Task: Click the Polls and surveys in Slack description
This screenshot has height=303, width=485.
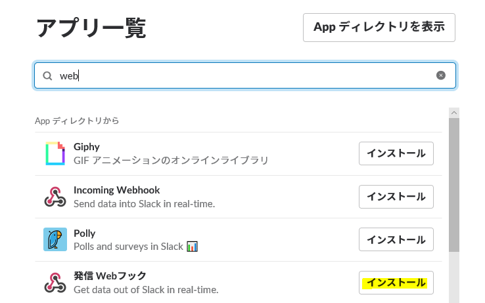Action: coord(128,247)
